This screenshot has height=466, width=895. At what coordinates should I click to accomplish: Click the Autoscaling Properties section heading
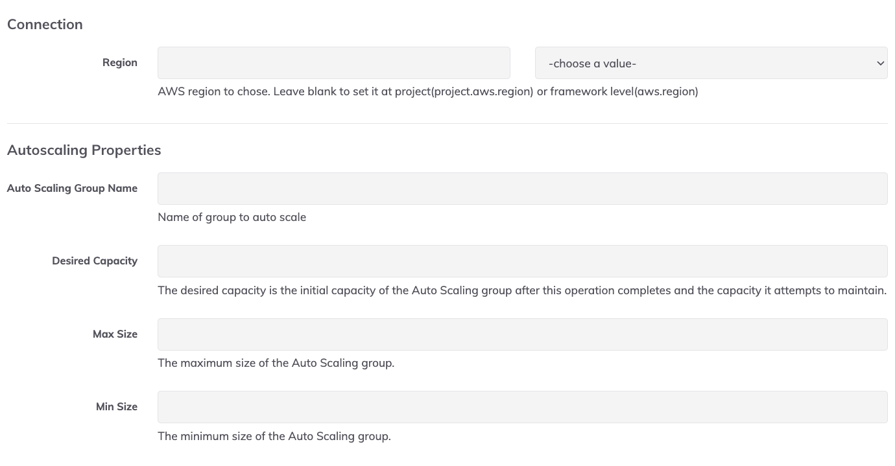[x=84, y=150]
